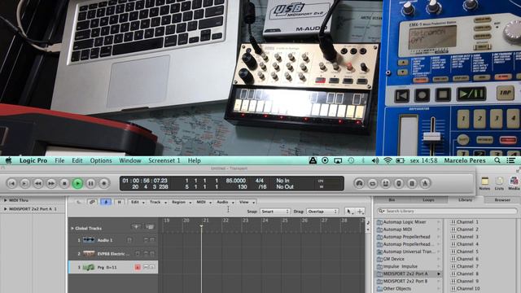Click the Duplicate Track button beside plus
The height and width of the screenshot is (293, 521).
pos(150,227)
